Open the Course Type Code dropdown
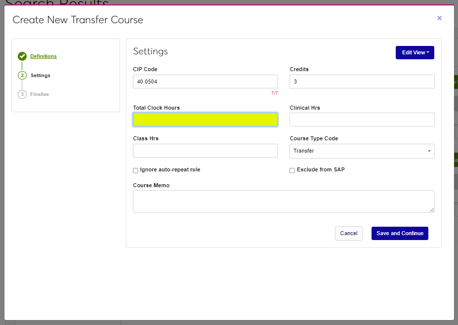458x325 pixels. coord(362,151)
